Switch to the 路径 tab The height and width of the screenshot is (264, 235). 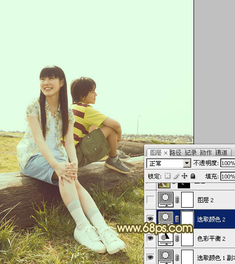(175, 153)
